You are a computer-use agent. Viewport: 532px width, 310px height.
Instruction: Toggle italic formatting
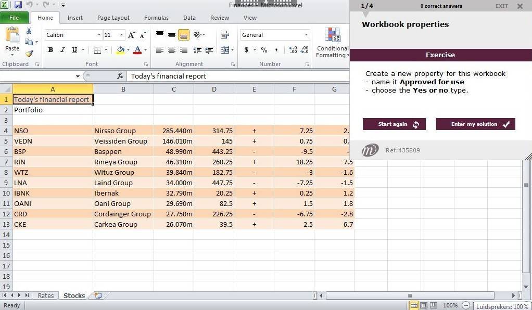(x=62, y=50)
